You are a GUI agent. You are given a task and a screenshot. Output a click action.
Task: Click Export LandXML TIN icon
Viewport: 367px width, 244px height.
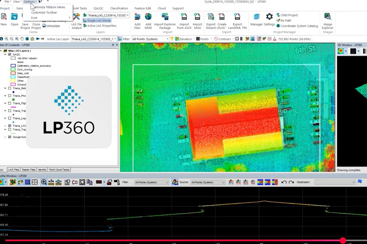pyautogui.click(x=237, y=17)
